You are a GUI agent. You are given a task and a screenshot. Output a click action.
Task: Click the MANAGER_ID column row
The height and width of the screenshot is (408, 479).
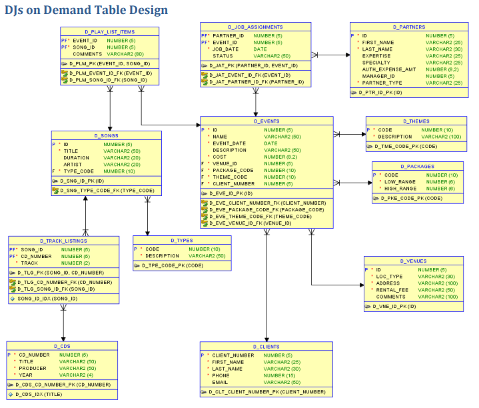point(409,76)
